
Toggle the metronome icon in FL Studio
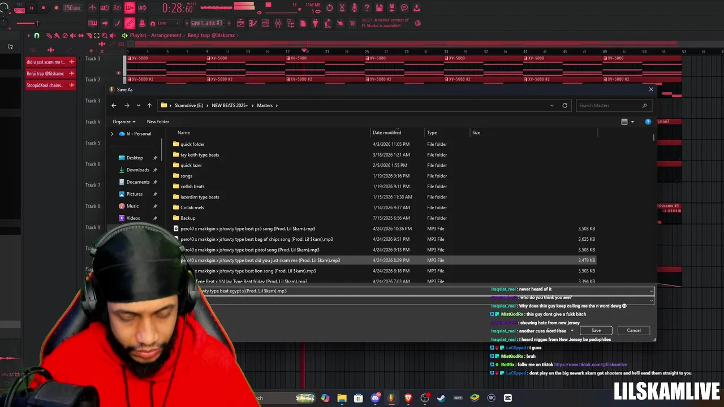click(x=93, y=8)
